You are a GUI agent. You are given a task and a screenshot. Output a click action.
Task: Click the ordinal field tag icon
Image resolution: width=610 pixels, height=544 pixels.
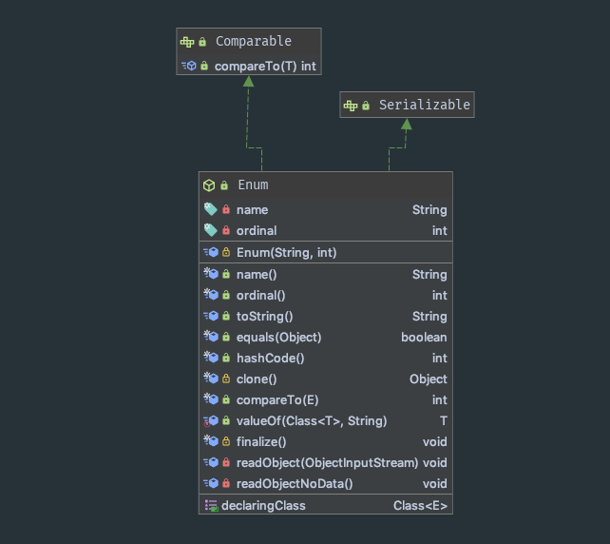click(210, 230)
